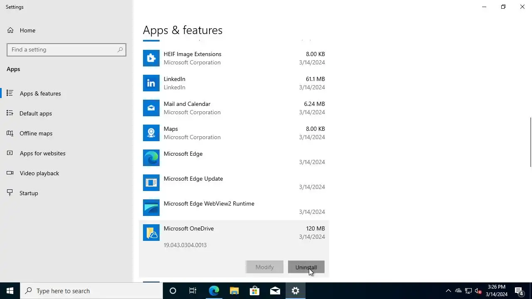
Task: Select the Maps app name
Action: pyautogui.click(x=171, y=129)
